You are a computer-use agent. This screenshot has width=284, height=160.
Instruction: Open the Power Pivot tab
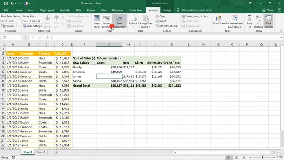pyautogui.click(x=136, y=10)
